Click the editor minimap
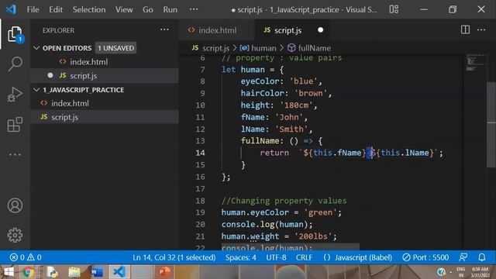The image size is (496, 279). coord(475,64)
